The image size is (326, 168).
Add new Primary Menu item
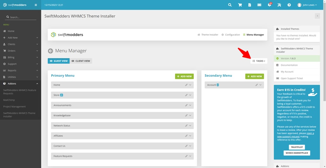(x=184, y=76)
